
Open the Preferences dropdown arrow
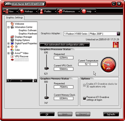[x=79, y=12]
